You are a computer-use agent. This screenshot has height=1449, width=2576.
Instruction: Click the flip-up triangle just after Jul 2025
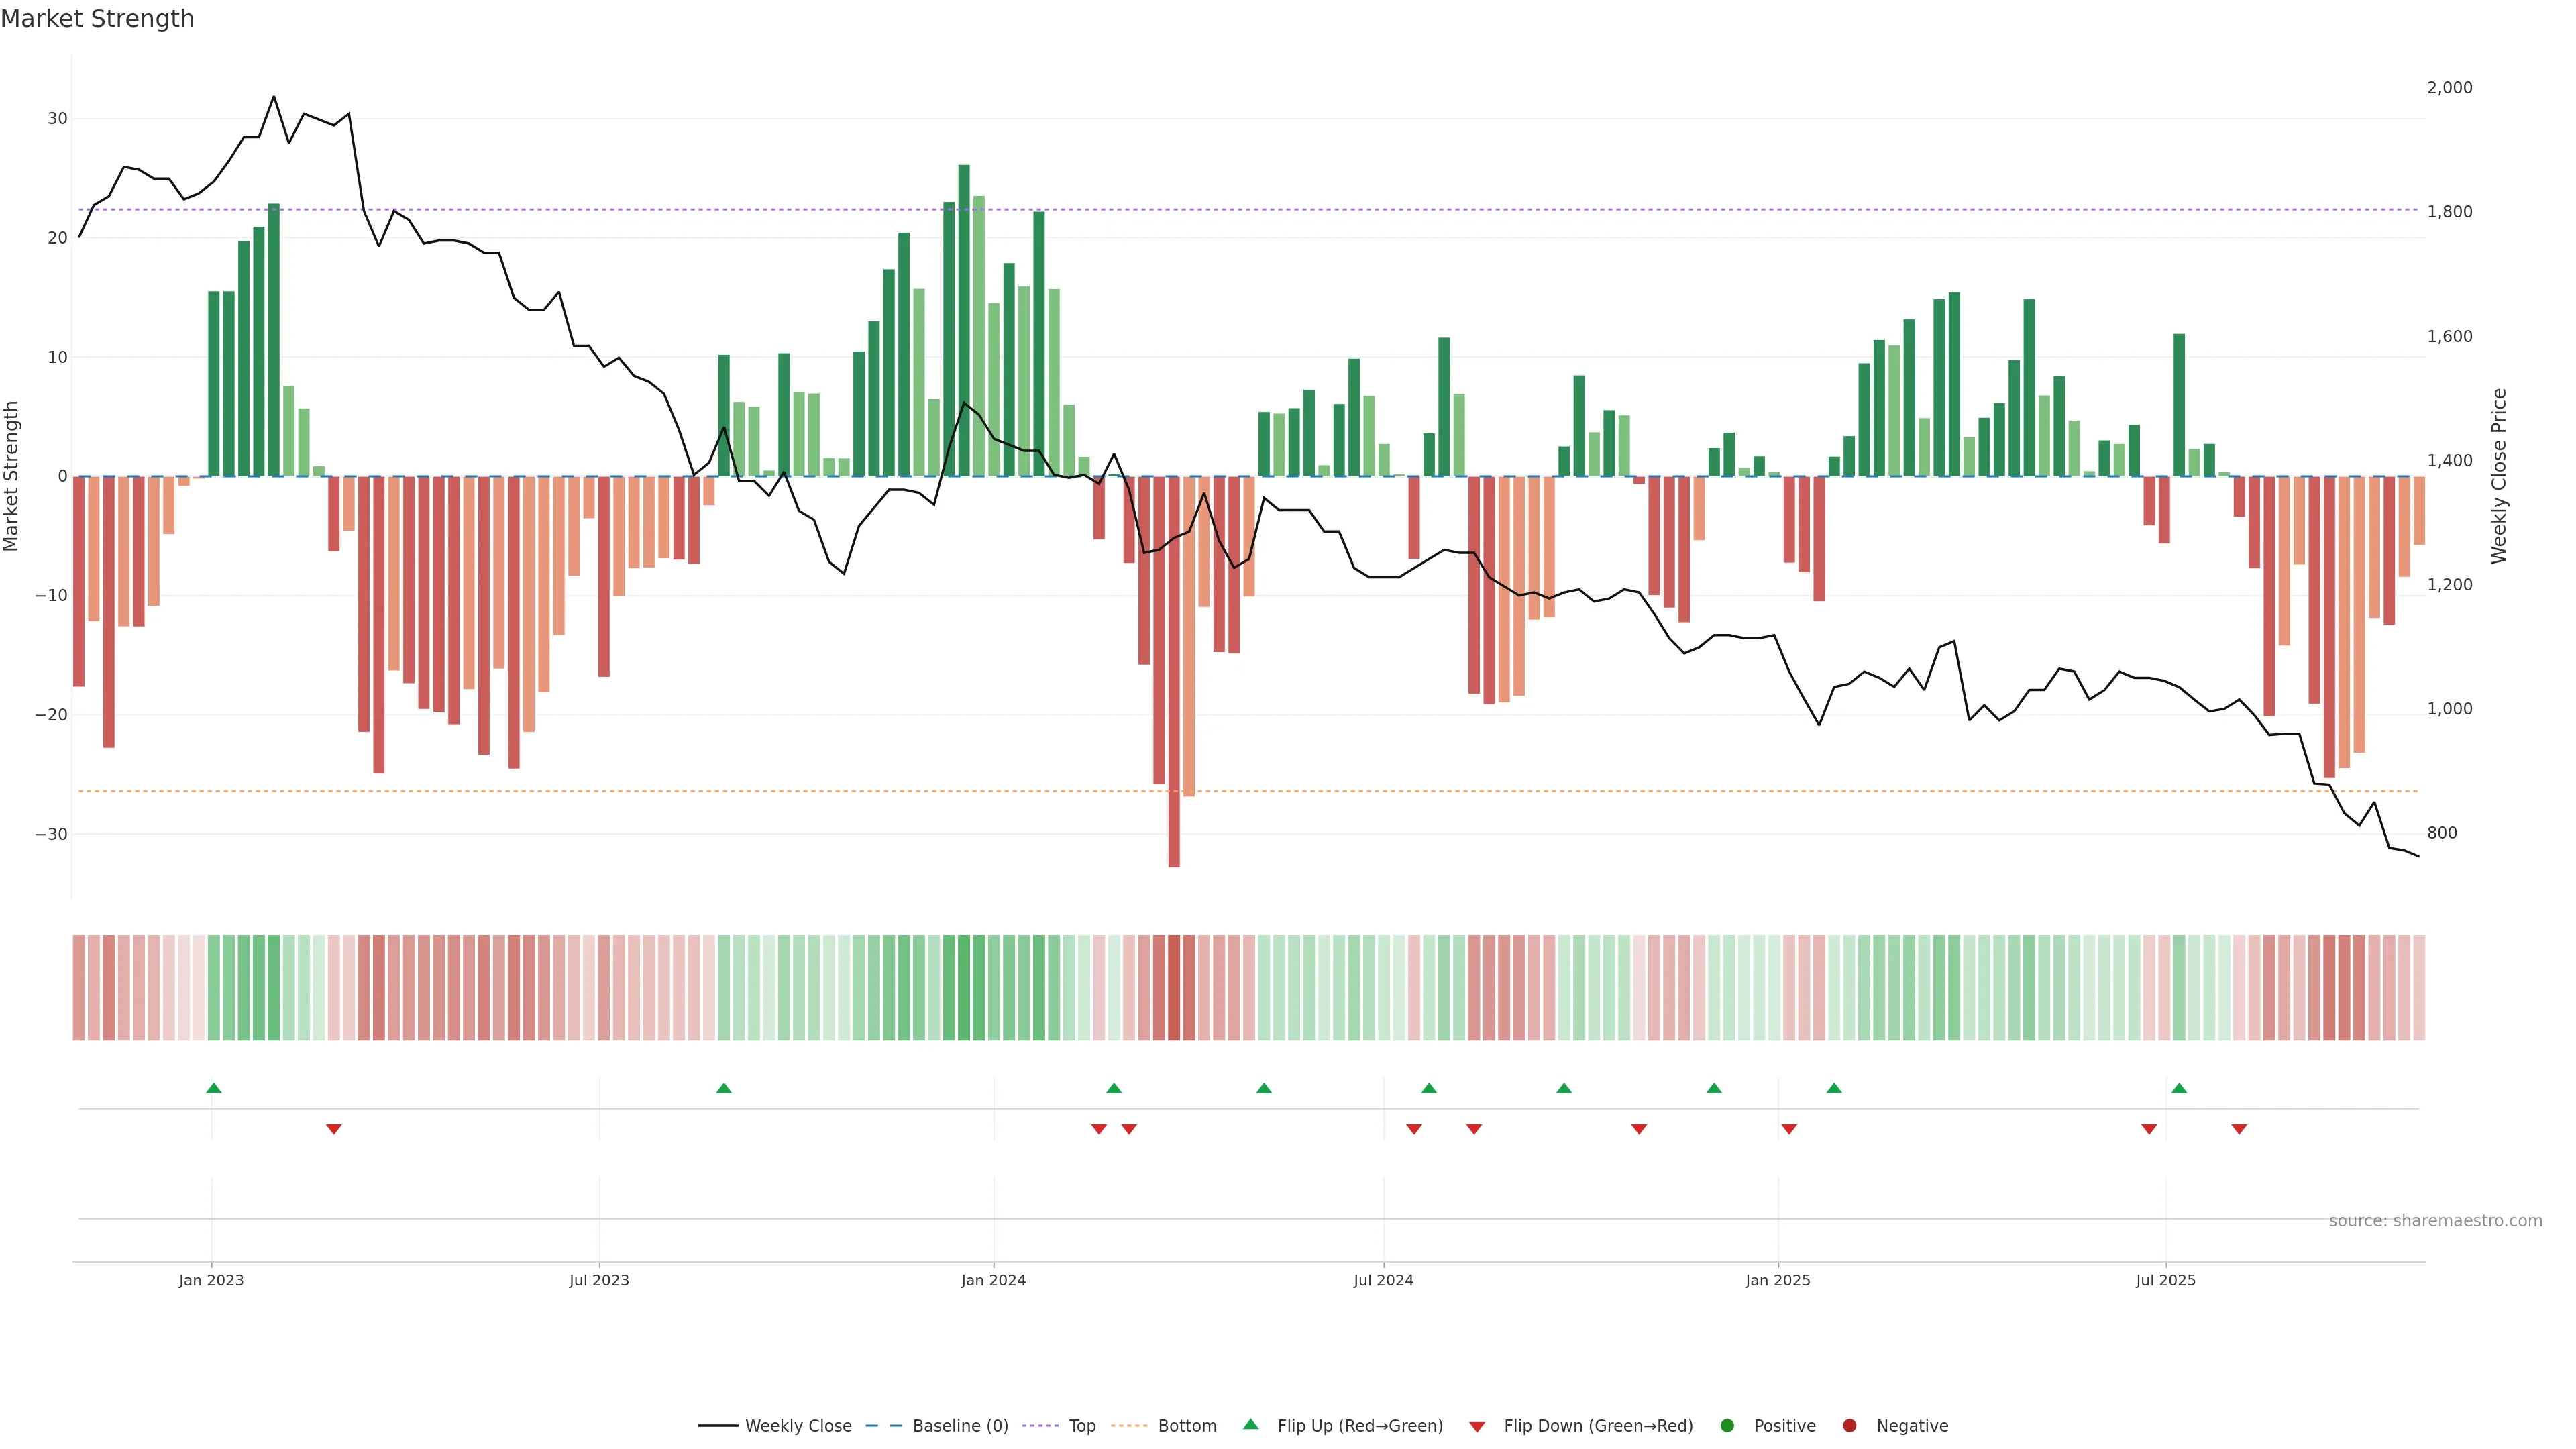(x=2179, y=1088)
